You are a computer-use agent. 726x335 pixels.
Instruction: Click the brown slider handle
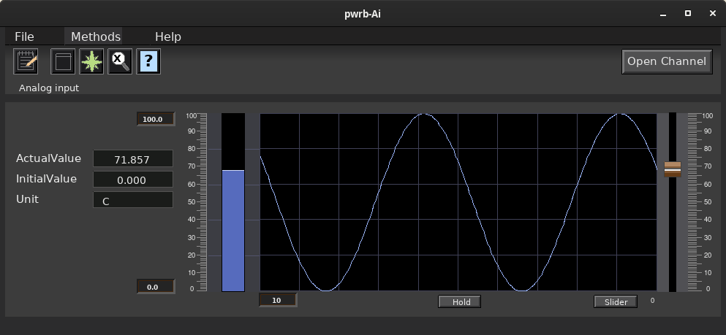point(672,169)
